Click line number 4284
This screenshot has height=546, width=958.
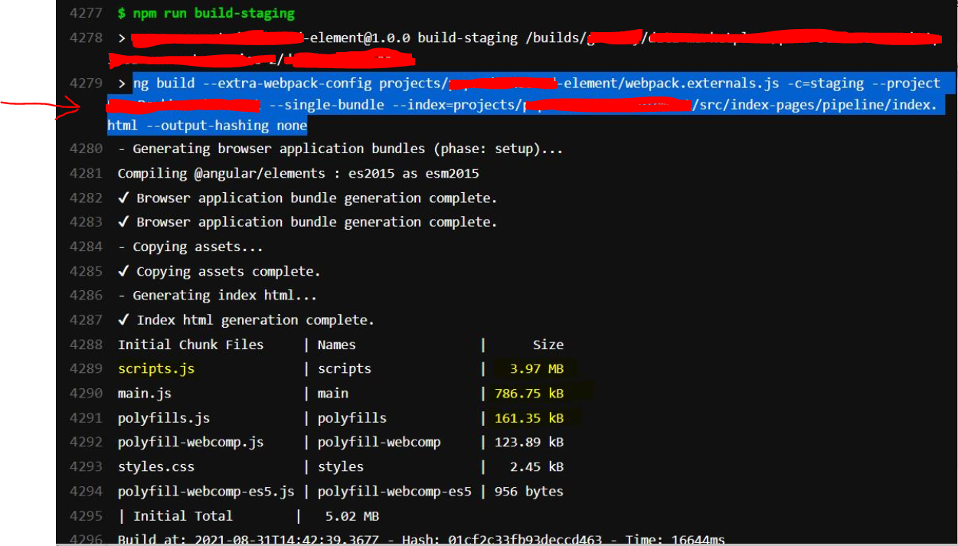pos(86,247)
